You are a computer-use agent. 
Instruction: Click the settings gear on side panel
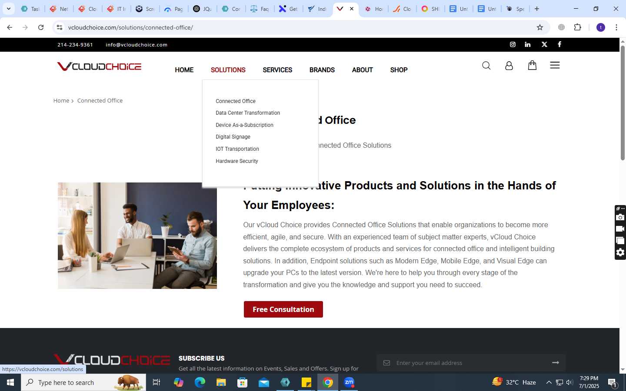[x=620, y=252]
